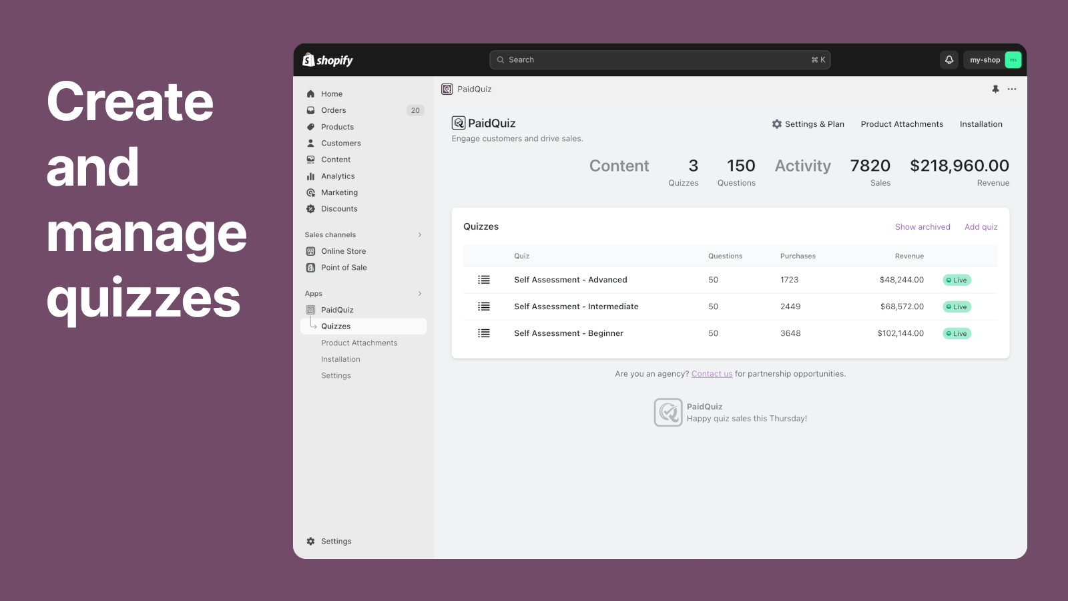
Task: Click the PaidQuiz logo in the page header
Action: click(x=458, y=122)
